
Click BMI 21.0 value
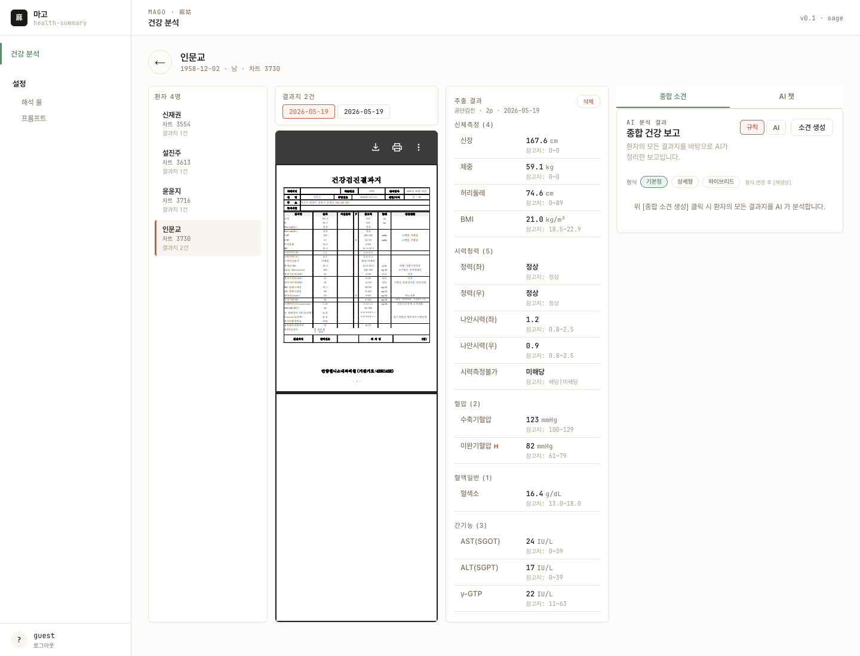[545, 219]
